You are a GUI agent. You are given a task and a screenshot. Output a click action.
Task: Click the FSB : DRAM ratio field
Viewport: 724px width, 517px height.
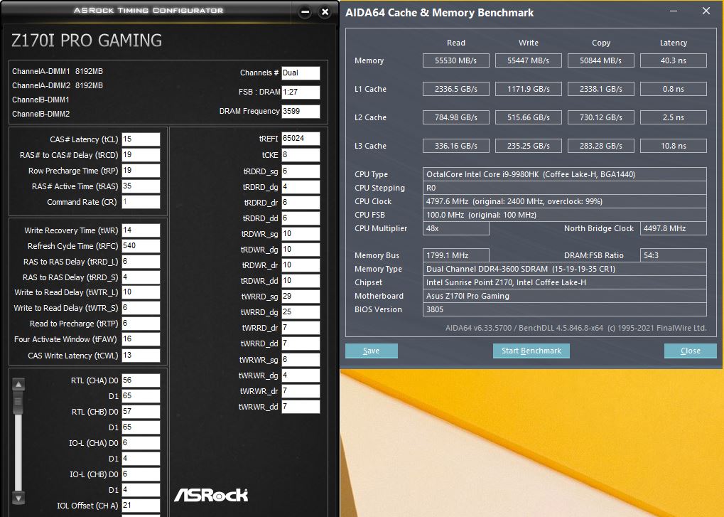click(x=301, y=92)
